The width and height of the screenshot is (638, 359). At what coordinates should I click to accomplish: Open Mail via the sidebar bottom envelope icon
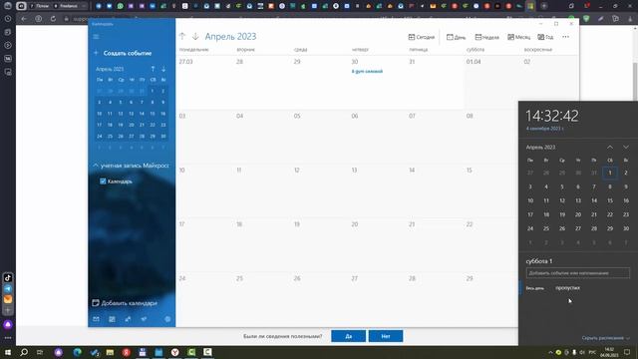96,319
